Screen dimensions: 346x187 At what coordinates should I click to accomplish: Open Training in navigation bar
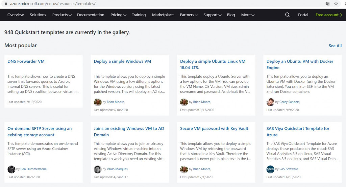tap(139, 15)
